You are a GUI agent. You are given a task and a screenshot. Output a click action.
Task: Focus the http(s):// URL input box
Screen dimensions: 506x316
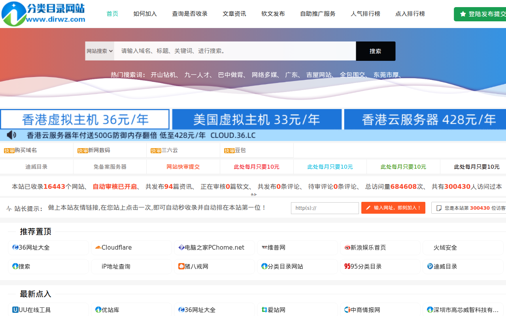coord(325,208)
